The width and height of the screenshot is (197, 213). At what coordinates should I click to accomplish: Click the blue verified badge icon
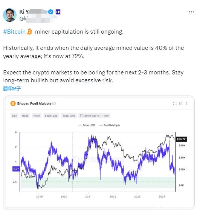tap(51, 12)
